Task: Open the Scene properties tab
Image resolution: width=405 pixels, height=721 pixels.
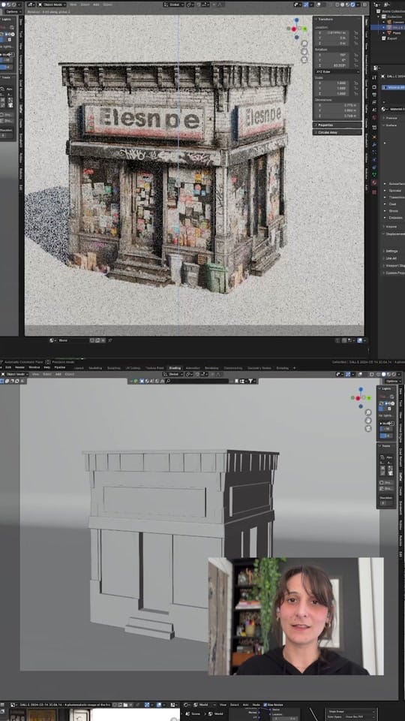Action: (x=374, y=110)
